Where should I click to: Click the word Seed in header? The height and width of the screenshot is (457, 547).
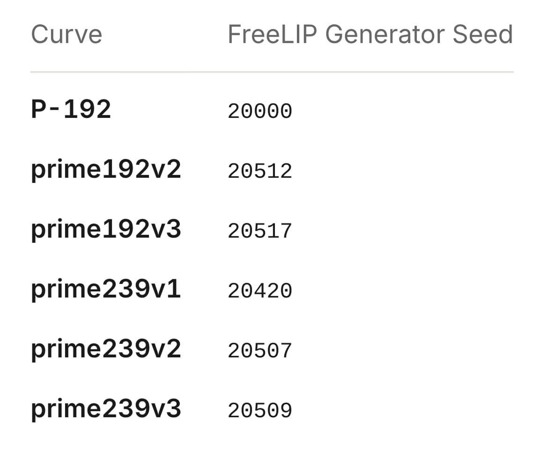pyautogui.click(x=483, y=35)
